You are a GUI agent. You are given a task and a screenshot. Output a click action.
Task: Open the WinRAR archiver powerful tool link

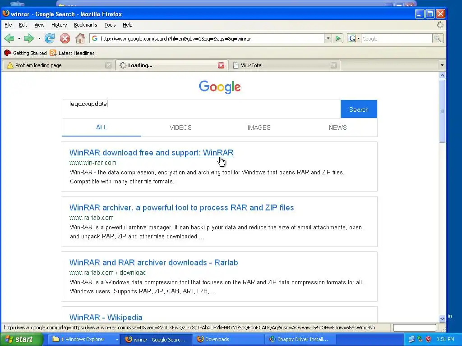pyautogui.click(x=181, y=208)
